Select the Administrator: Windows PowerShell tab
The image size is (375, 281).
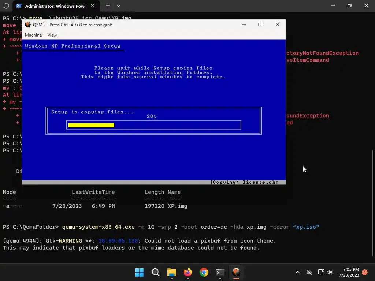pyautogui.click(x=55, y=6)
